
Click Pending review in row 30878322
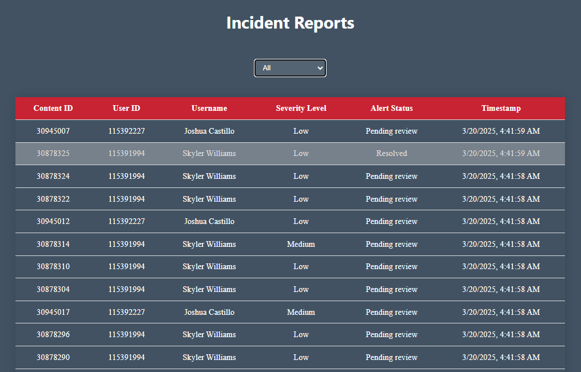point(392,199)
